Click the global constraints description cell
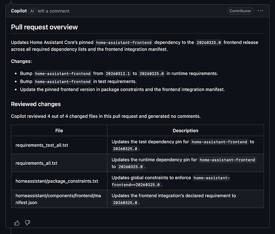The height and width of the screenshot is (234, 275). pos(186,181)
